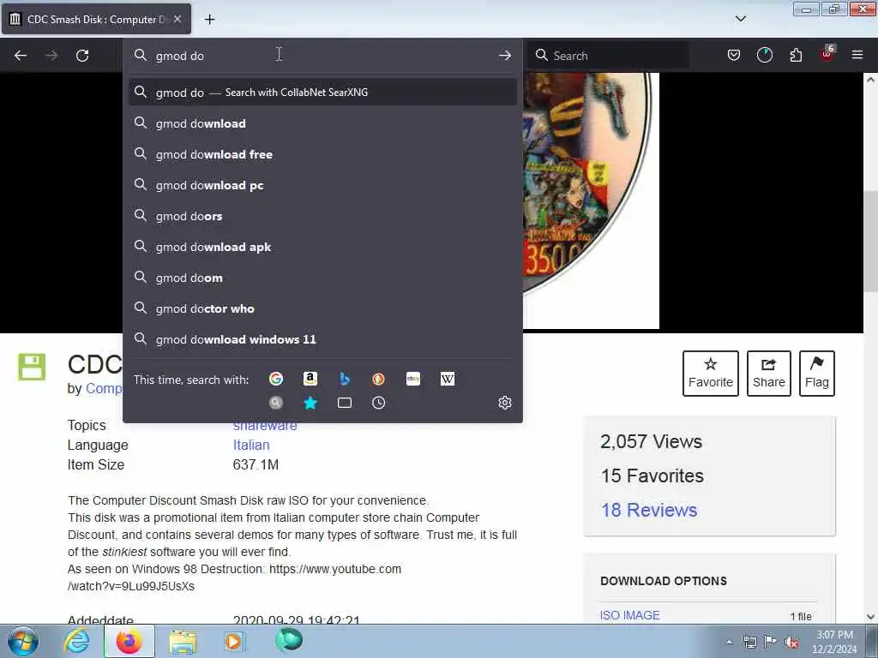The image size is (878, 658).
Task: Click into the address bar text field
Action: (322, 56)
